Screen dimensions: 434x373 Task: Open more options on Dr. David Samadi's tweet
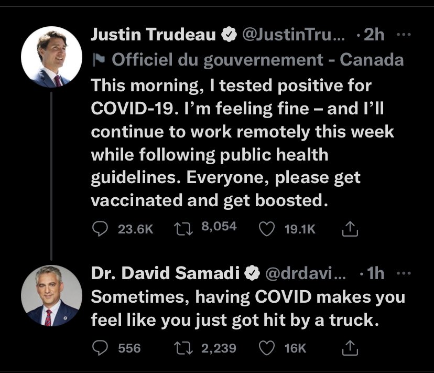tap(404, 273)
